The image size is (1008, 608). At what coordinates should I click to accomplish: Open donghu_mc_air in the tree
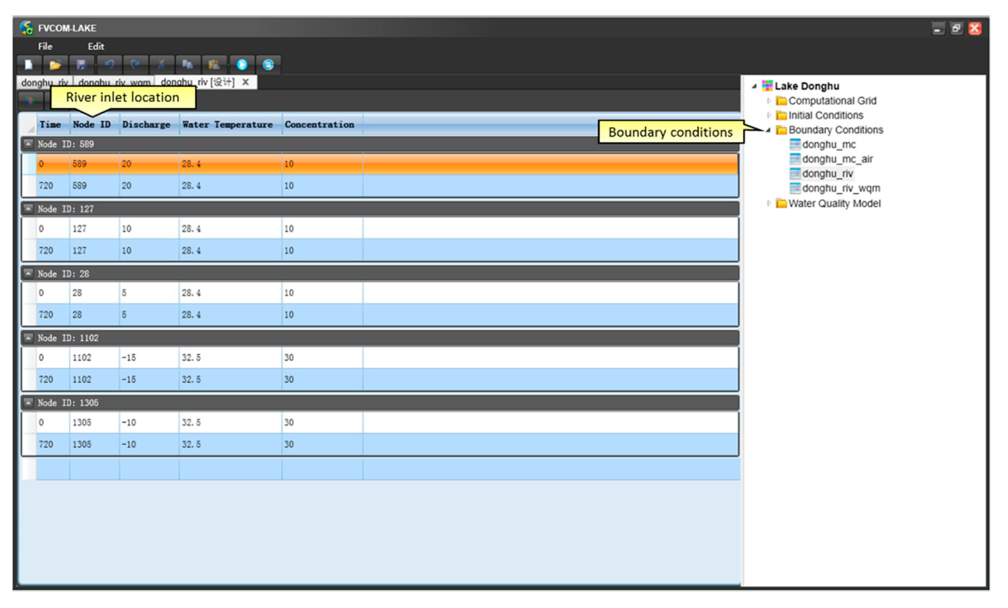click(837, 159)
